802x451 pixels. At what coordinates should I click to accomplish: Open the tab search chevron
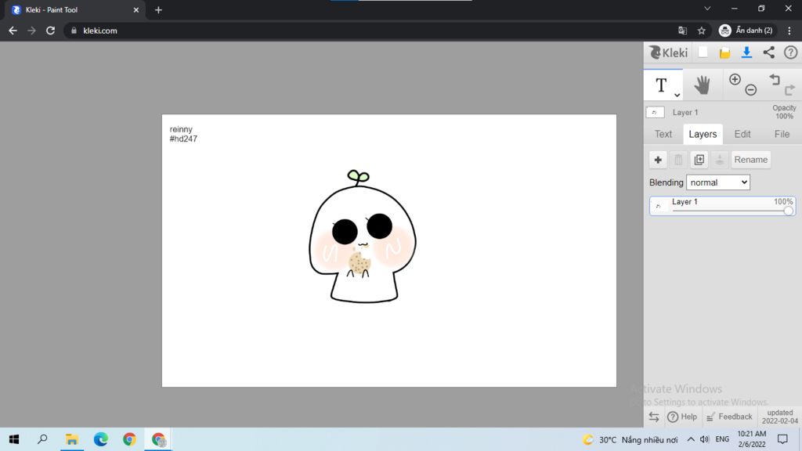pyautogui.click(x=707, y=9)
